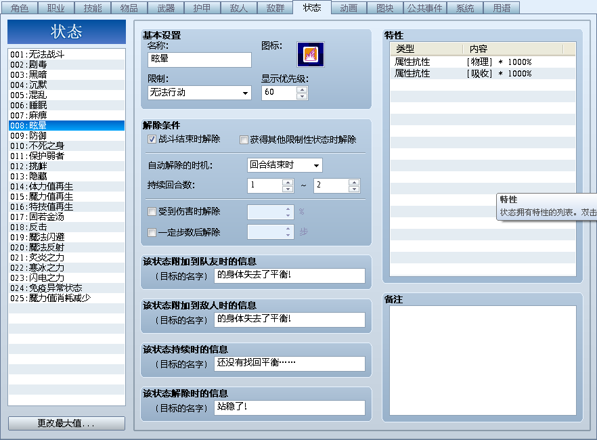Open the 限制 dropdown showing 无法行动
The image size is (597, 440).
tap(200, 93)
